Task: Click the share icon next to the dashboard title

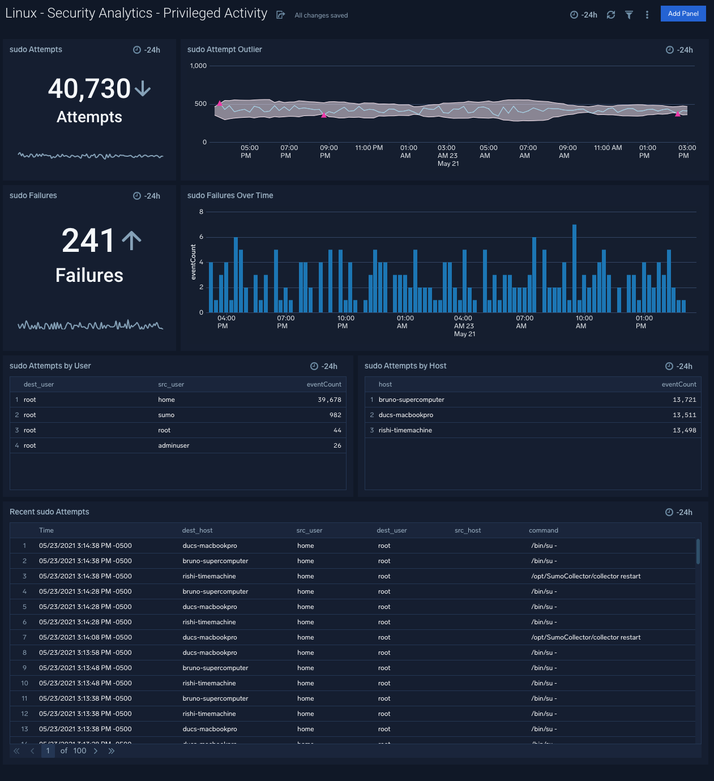Action: 280,15
